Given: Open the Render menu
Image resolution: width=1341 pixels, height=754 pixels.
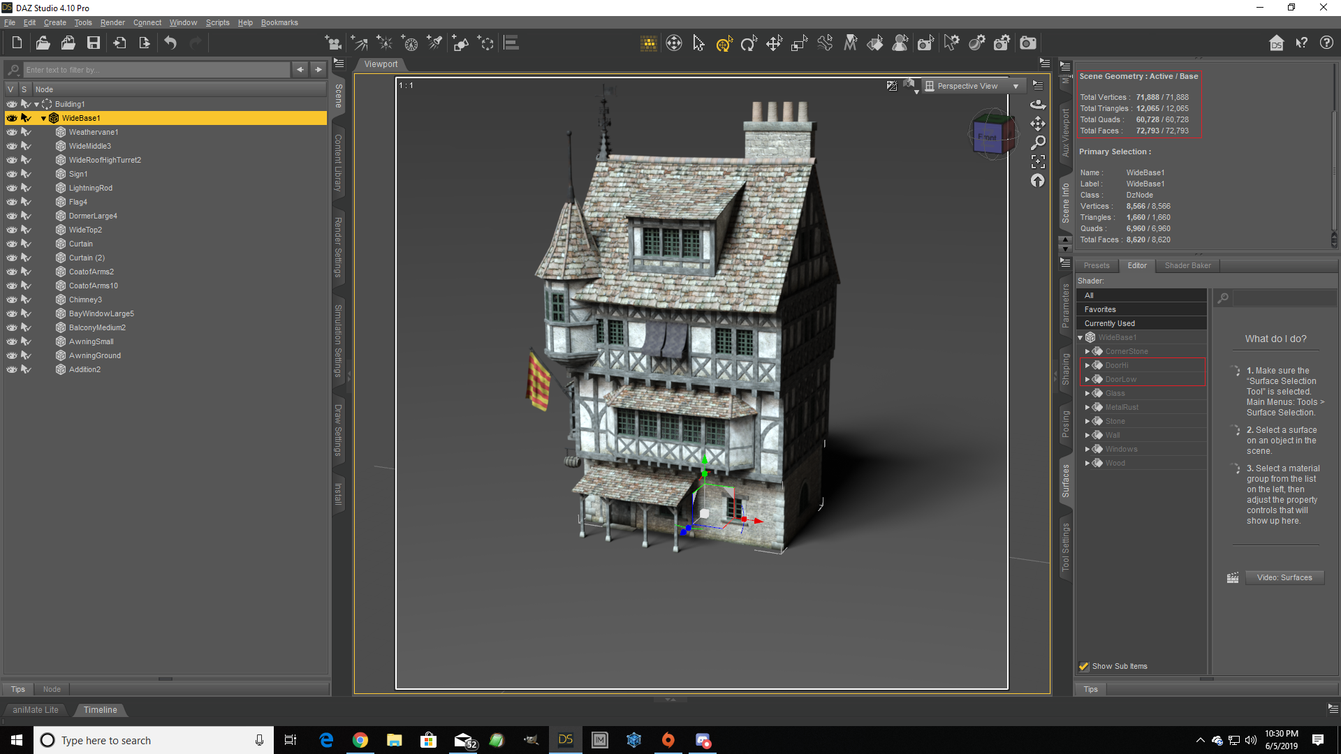Looking at the screenshot, I should pos(112,22).
